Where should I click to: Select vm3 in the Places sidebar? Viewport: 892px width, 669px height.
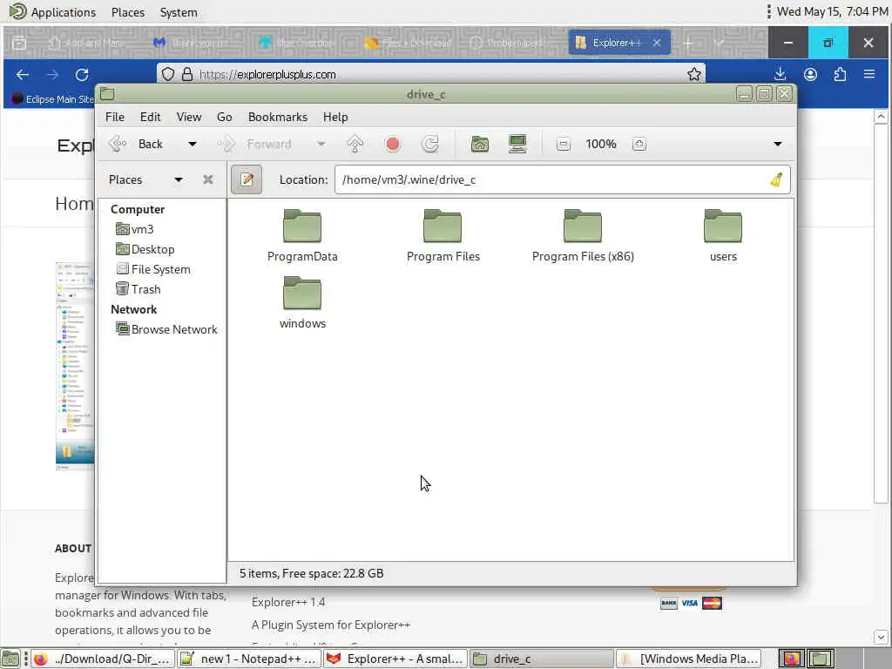(135, 229)
